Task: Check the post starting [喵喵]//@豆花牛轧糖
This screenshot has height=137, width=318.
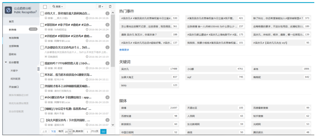Action: pos(42,109)
